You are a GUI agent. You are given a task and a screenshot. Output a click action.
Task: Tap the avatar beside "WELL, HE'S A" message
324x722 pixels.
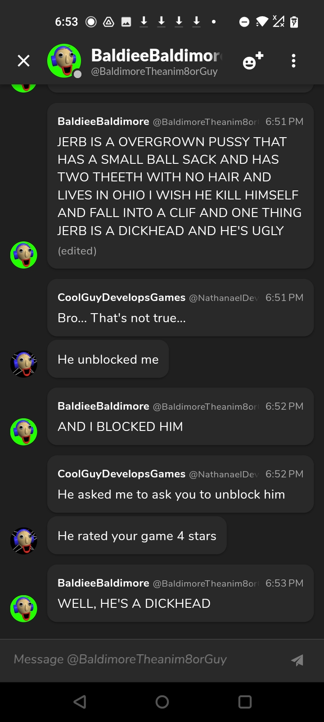[23, 609]
